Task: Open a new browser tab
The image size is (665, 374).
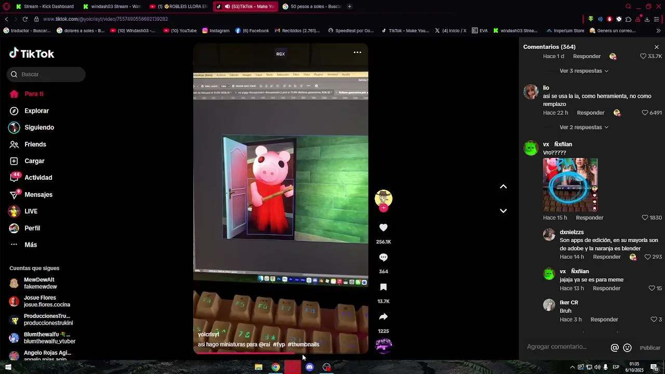Action: (x=350, y=6)
